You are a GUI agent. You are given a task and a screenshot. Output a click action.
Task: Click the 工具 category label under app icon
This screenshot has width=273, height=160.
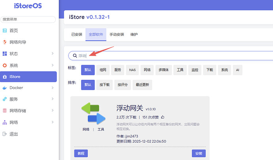click(101, 129)
